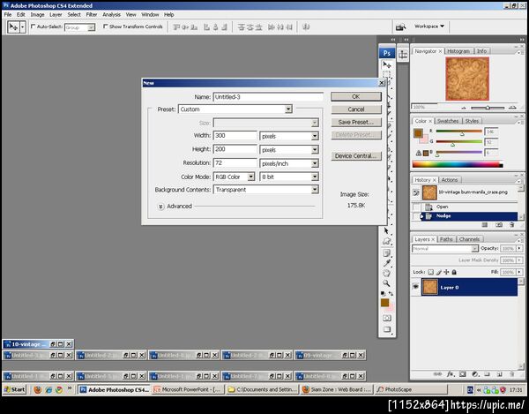Click OK in the New dialog
529x414 pixels.
pyautogui.click(x=356, y=96)
